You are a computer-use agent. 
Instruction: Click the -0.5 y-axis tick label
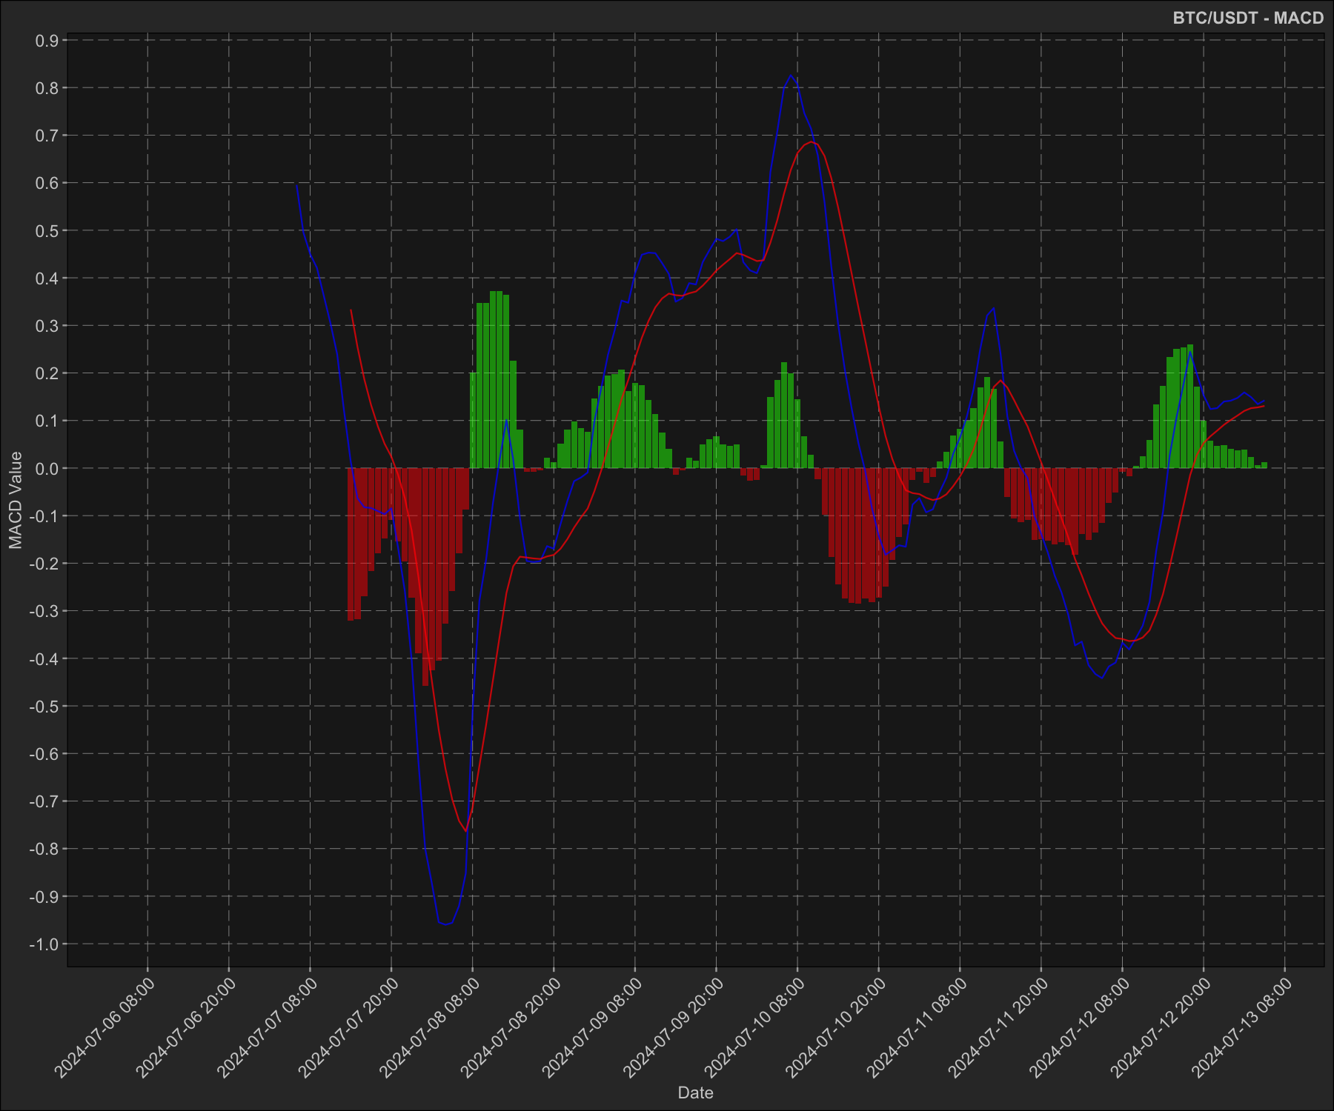44,707
